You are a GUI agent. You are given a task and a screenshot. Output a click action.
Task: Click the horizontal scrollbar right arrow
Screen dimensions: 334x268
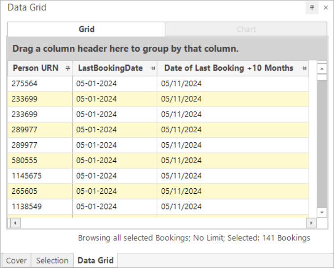tap(311, 223)
